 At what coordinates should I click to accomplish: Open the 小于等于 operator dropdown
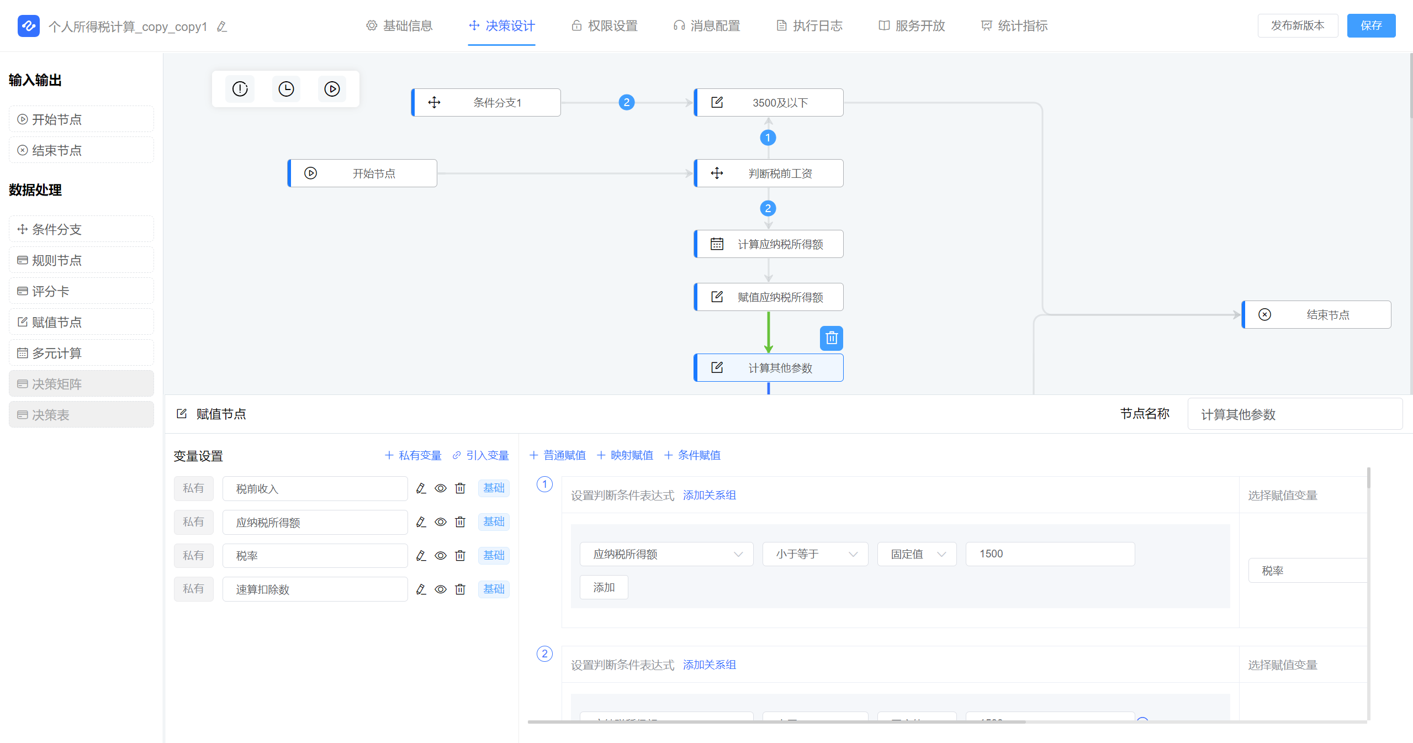(x=815, y=554)
